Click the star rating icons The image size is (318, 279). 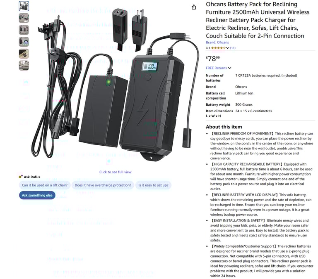pyautogui.click(x=218, y=48)
